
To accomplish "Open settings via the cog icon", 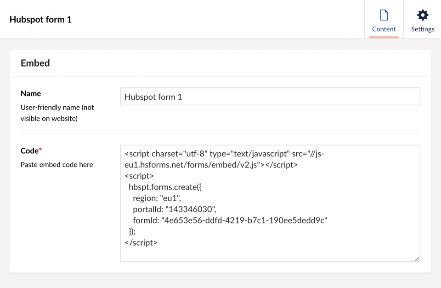I will (x=422, y=15).
